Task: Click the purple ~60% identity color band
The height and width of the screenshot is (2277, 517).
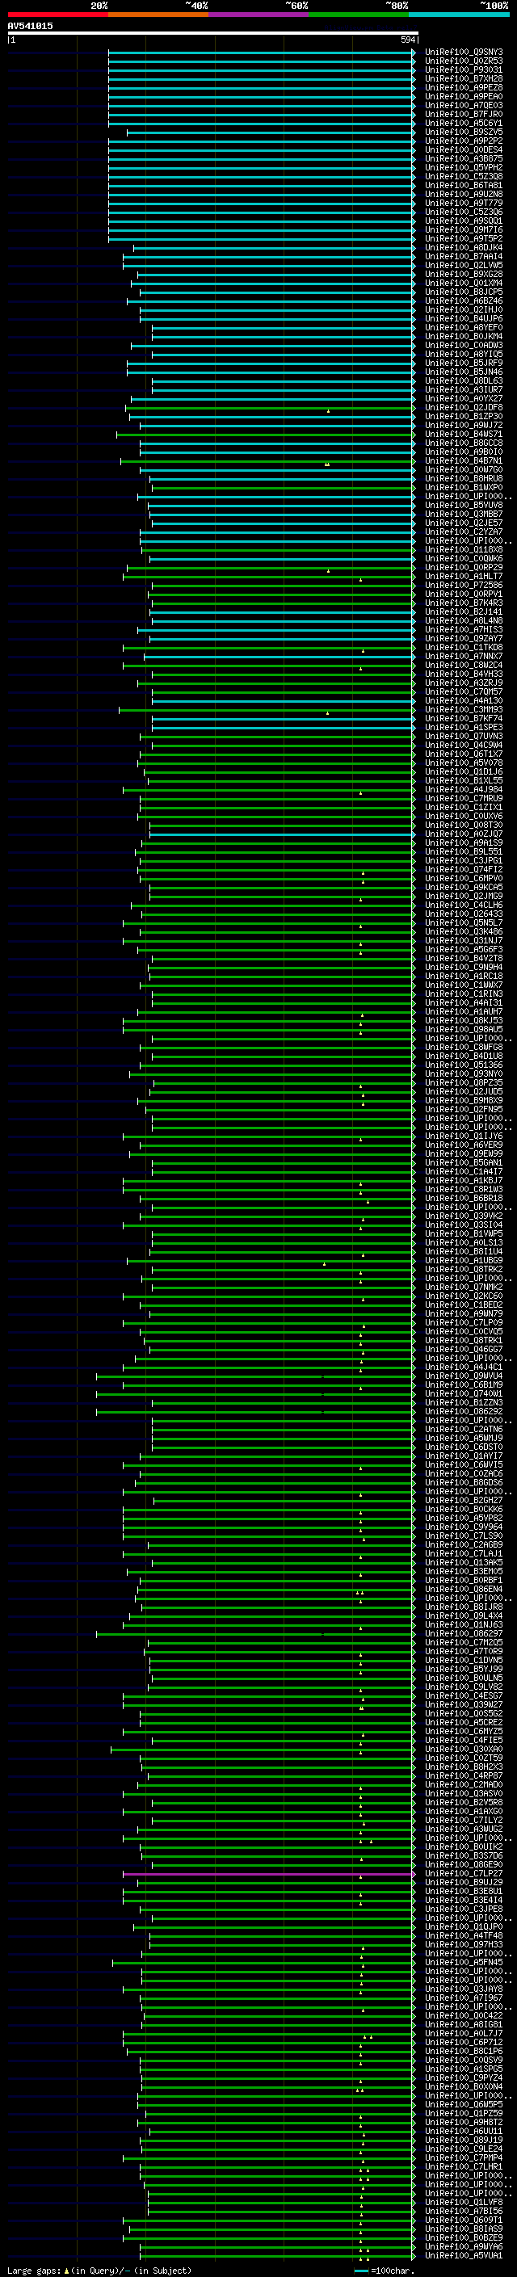Action: coord(258,15)
